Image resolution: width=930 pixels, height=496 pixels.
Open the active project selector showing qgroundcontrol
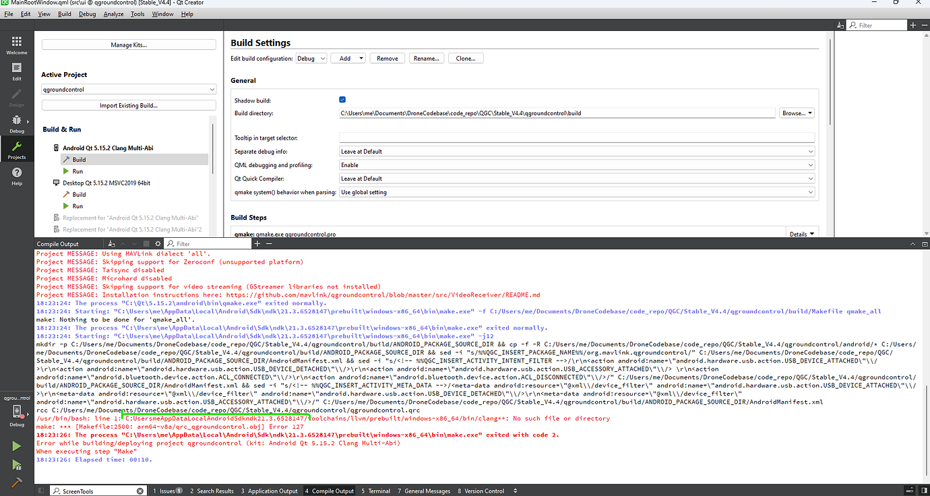128,88
